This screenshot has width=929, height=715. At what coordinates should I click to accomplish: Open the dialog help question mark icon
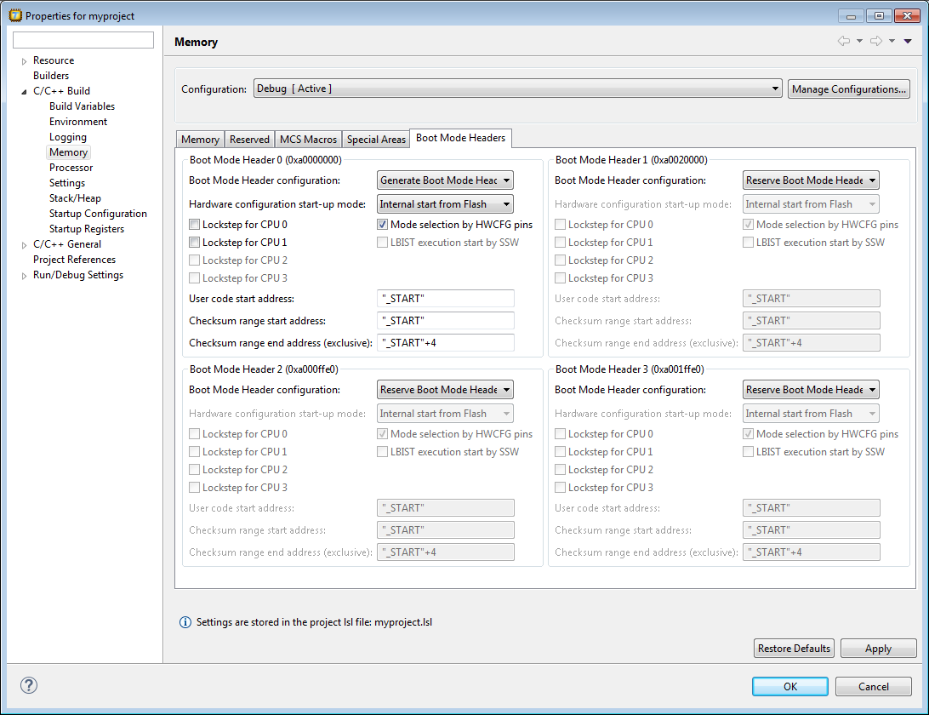click(28, 685)
